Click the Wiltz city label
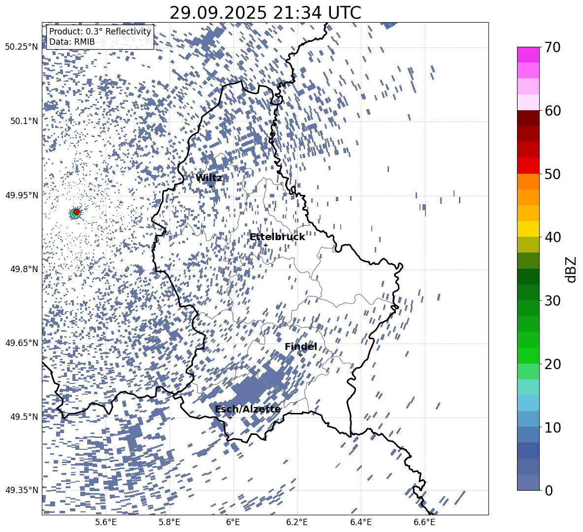The width and height of the screenshot is (583, 532). coord(209,178)
